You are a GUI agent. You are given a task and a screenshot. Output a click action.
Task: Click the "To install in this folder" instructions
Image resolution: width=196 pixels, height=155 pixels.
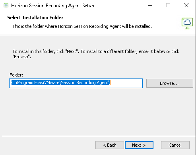[x=96, y=54]
